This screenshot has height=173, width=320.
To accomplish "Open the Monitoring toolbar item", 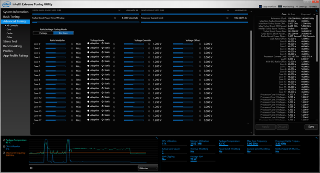I will coord(286,7).
